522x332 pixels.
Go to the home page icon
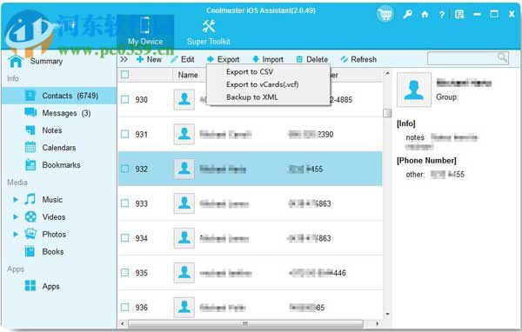425,14
